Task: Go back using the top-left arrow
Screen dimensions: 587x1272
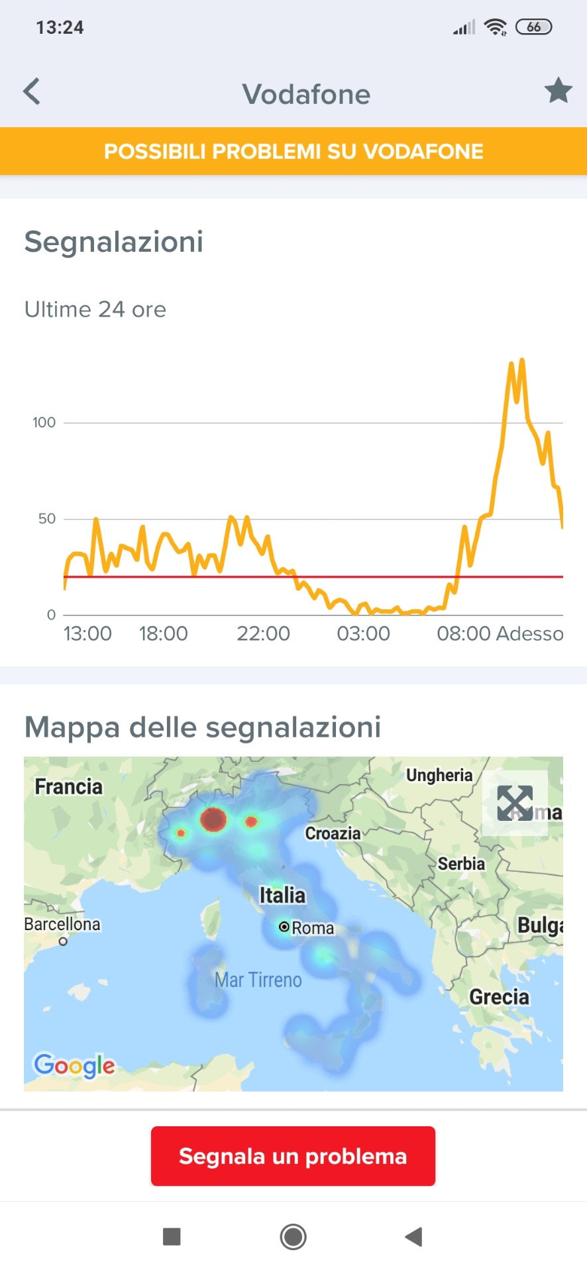Action: pos(32,91)
